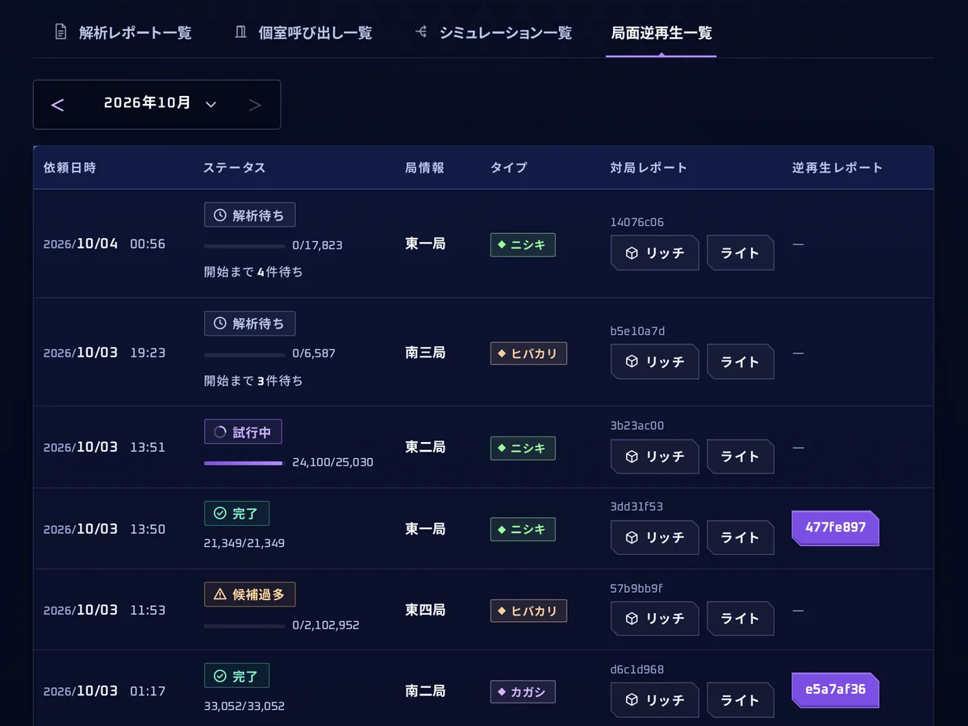Viewport: 968px width, 726px height.
Task: Open reverse replay report e5a7af36
Action: 836,691
